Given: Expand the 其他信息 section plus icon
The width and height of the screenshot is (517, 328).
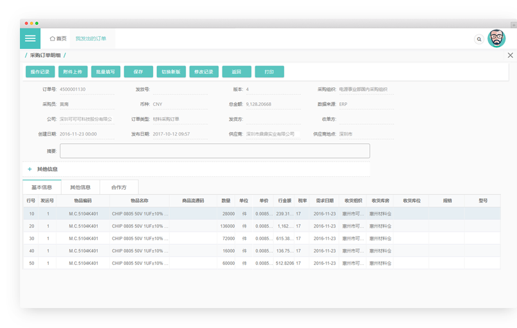Looking at the screenshot, I should [x=30, y=169].
